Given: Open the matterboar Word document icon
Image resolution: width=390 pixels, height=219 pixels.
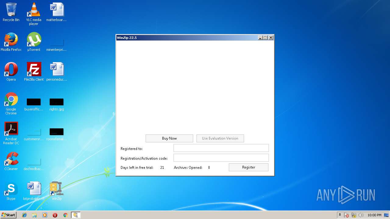Looking at the screenshot, I should point(56,12).
